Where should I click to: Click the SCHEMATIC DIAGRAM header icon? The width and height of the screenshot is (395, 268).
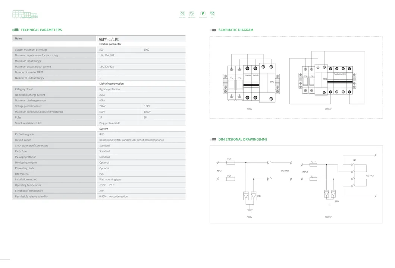click(x=213, y=30)
